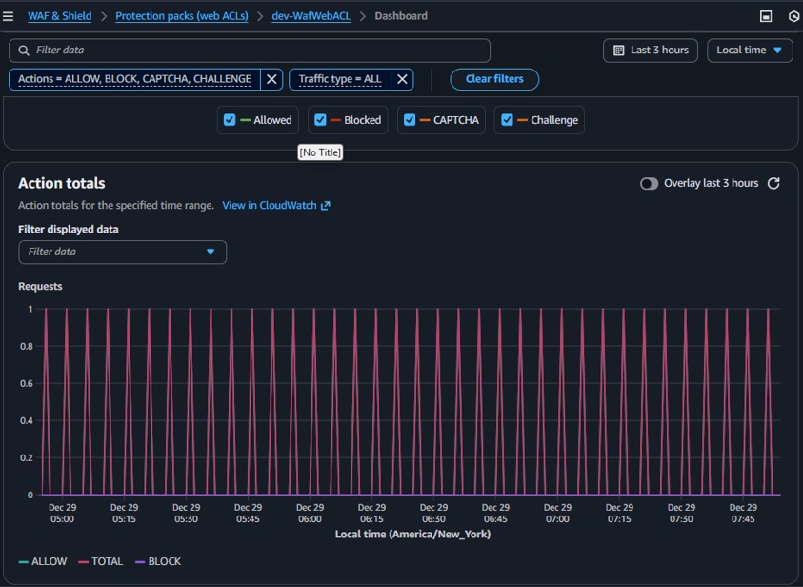
Task: Refresh the Action totals chart
Action: point(773,183)
